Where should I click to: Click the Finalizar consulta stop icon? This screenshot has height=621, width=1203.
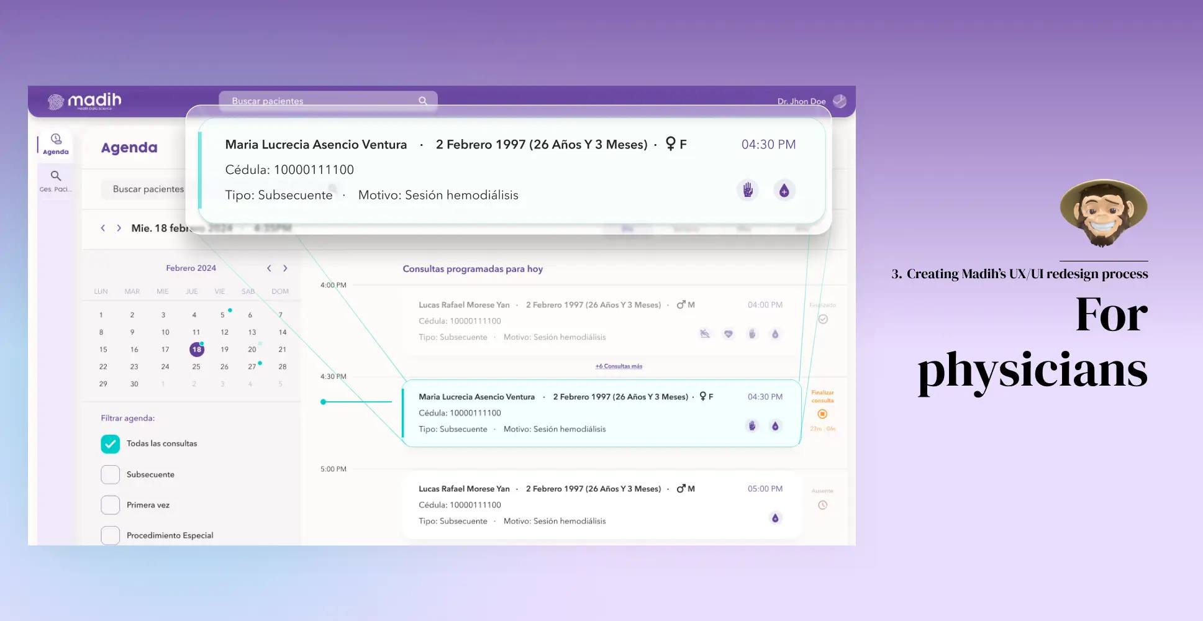822,414
